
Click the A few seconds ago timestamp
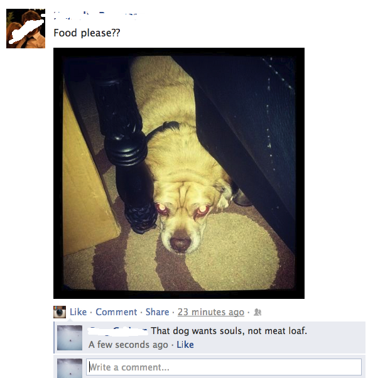coord(128,345)
